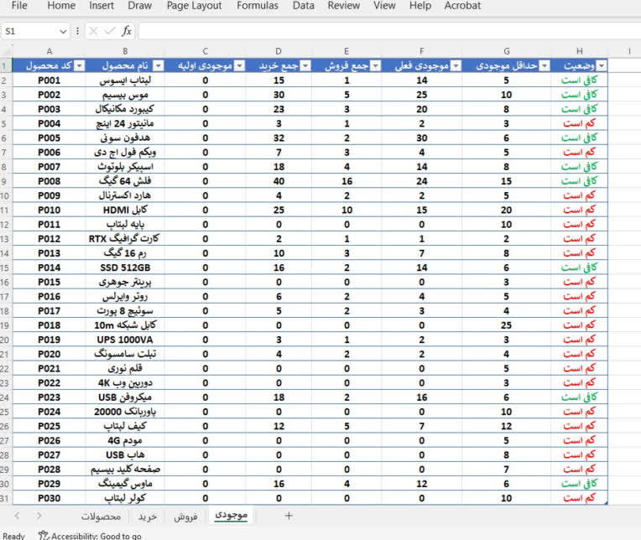Add a new sheet with plus button
Viewport: 641px width, 540px height.
[289, 516]
